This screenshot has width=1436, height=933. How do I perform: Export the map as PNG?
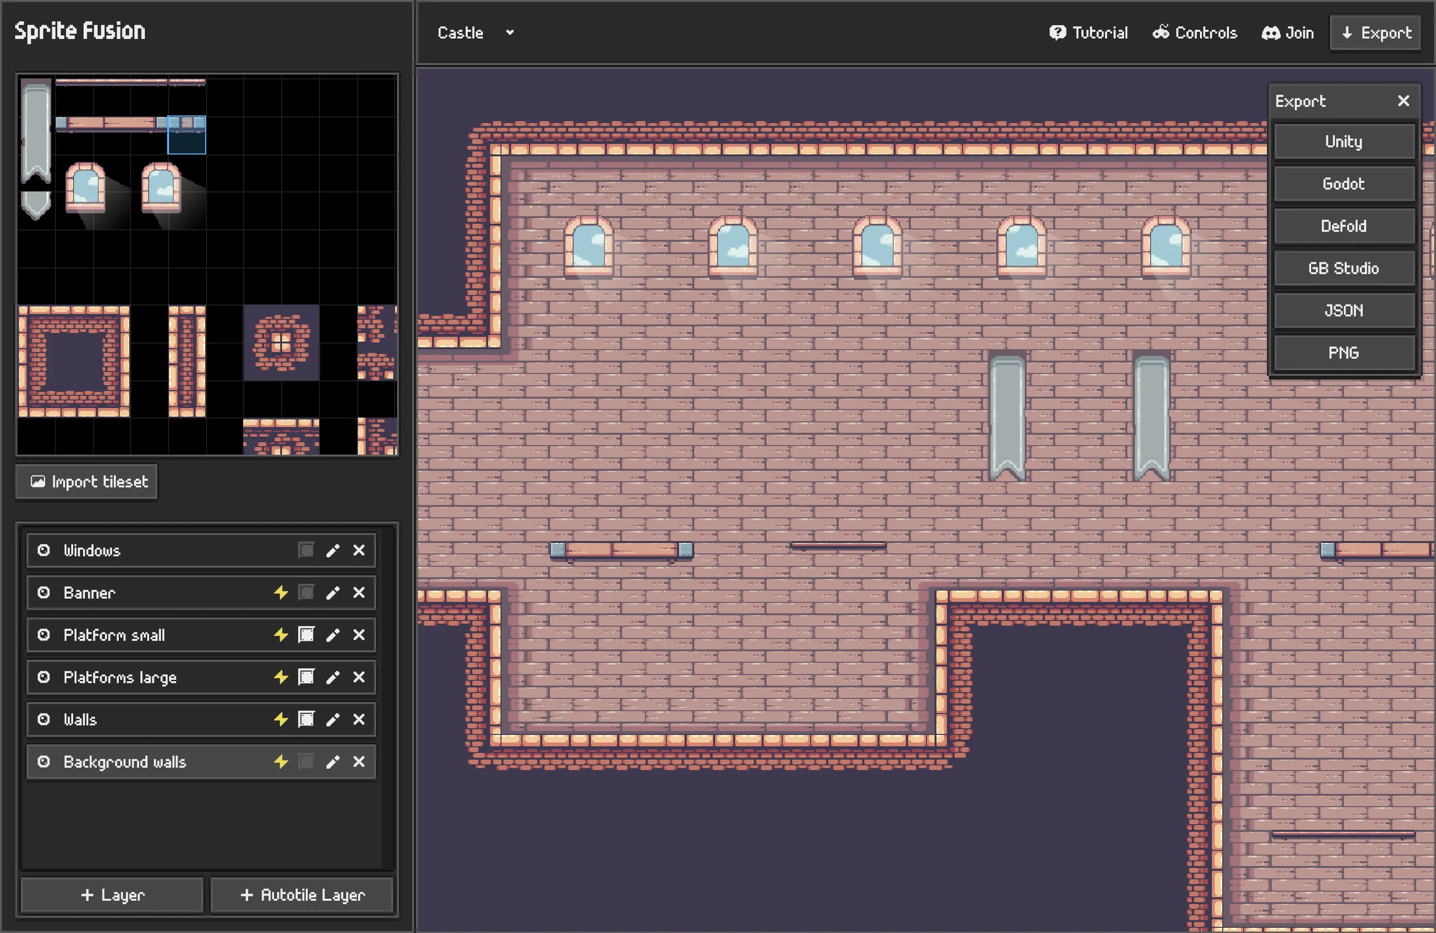click(x=1344, y=352)
